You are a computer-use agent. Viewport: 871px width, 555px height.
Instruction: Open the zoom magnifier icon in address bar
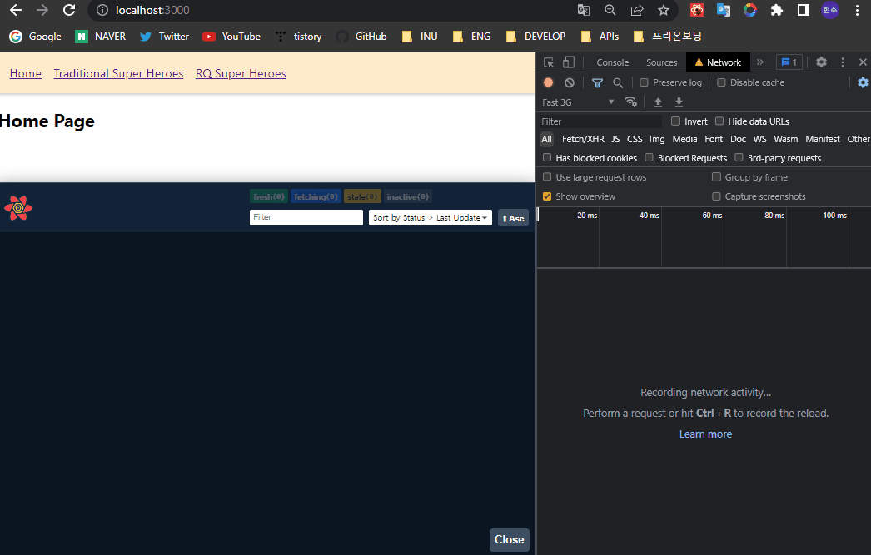(x=610, y=10)
